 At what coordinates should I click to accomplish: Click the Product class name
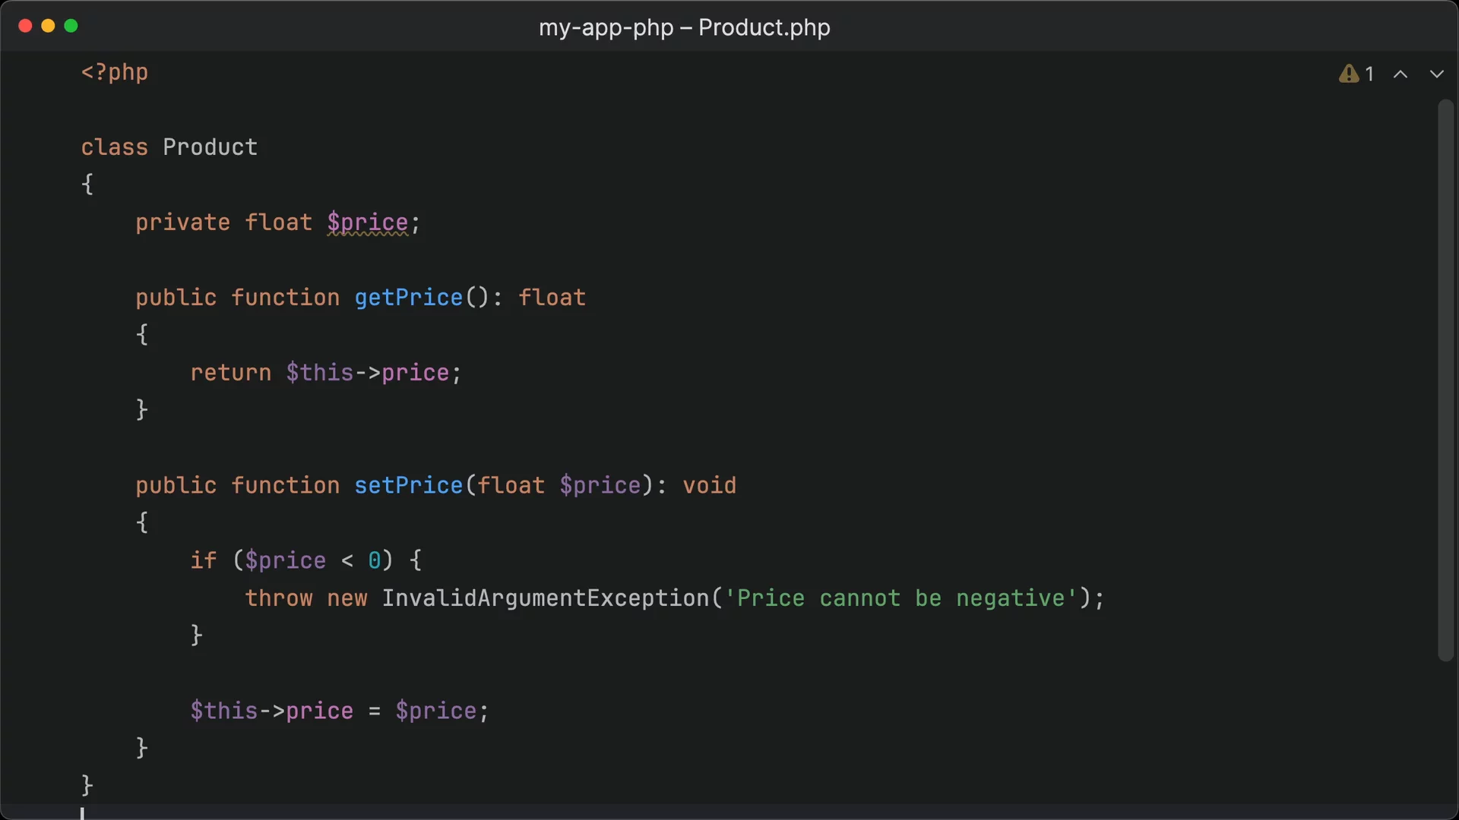[x=210, y=147]
